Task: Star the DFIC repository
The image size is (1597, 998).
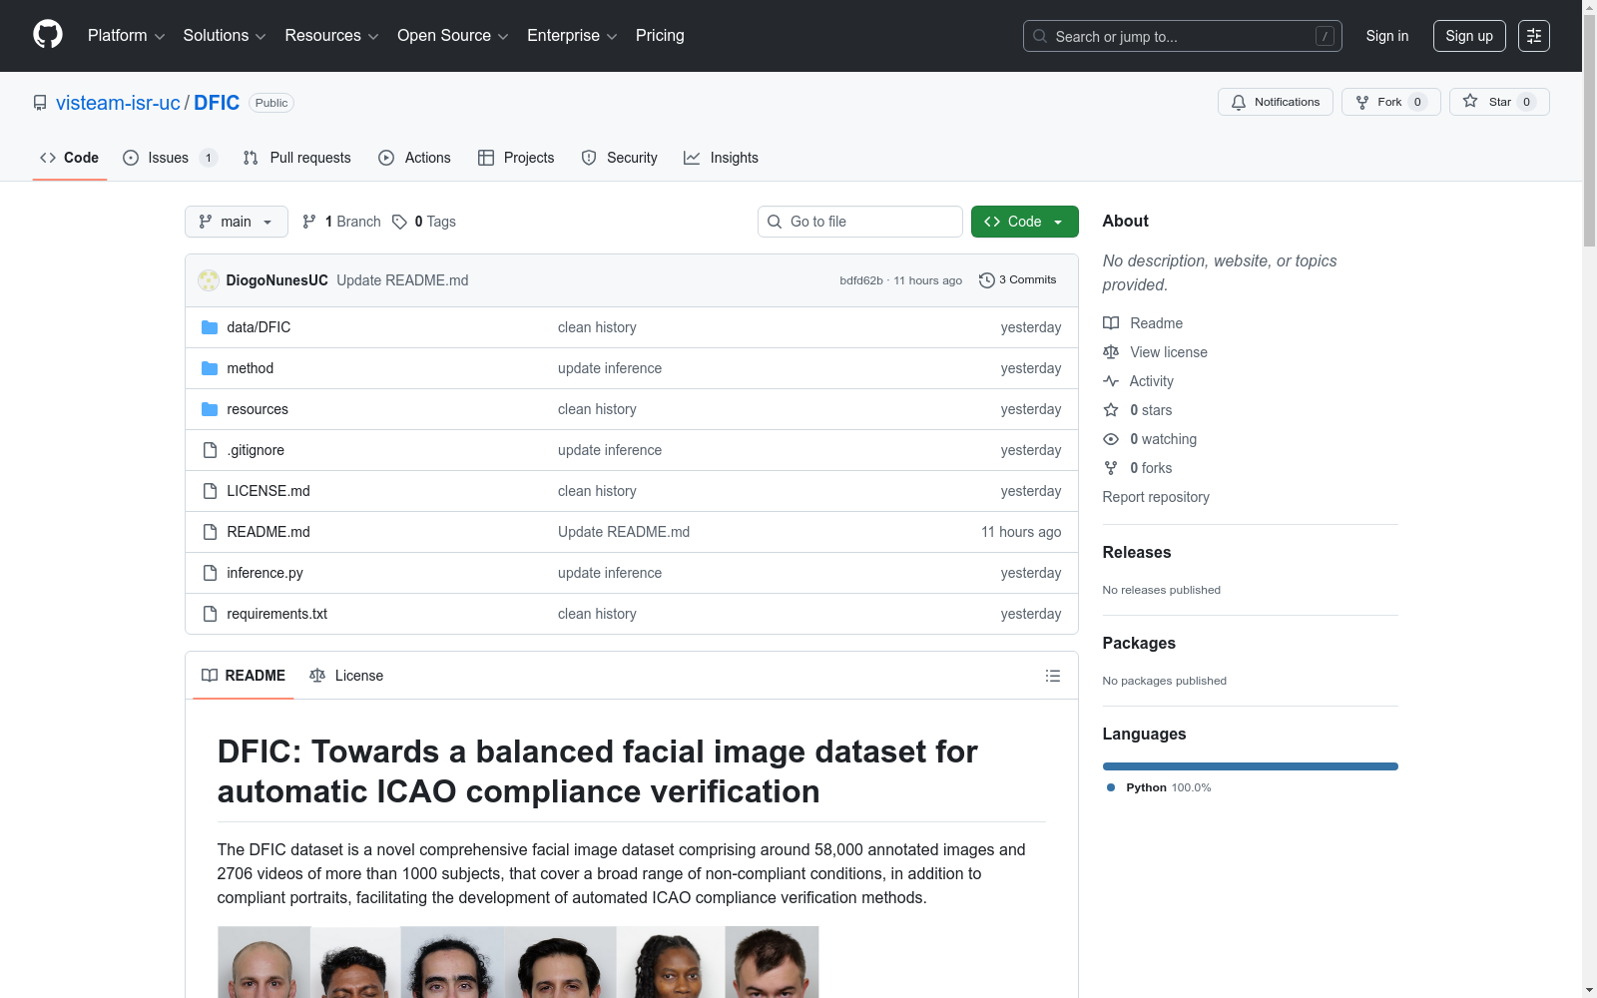Action: tap(1499, 102)
